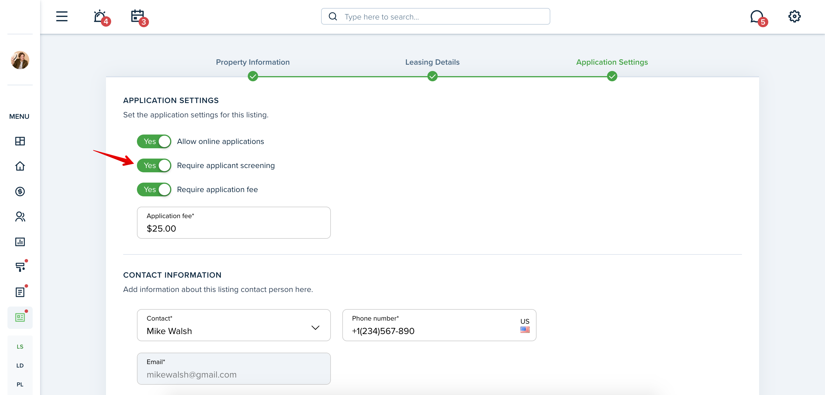Screen dimensions: 825x395
Task: Open the chat messages icon
Action: click(757, 16)
